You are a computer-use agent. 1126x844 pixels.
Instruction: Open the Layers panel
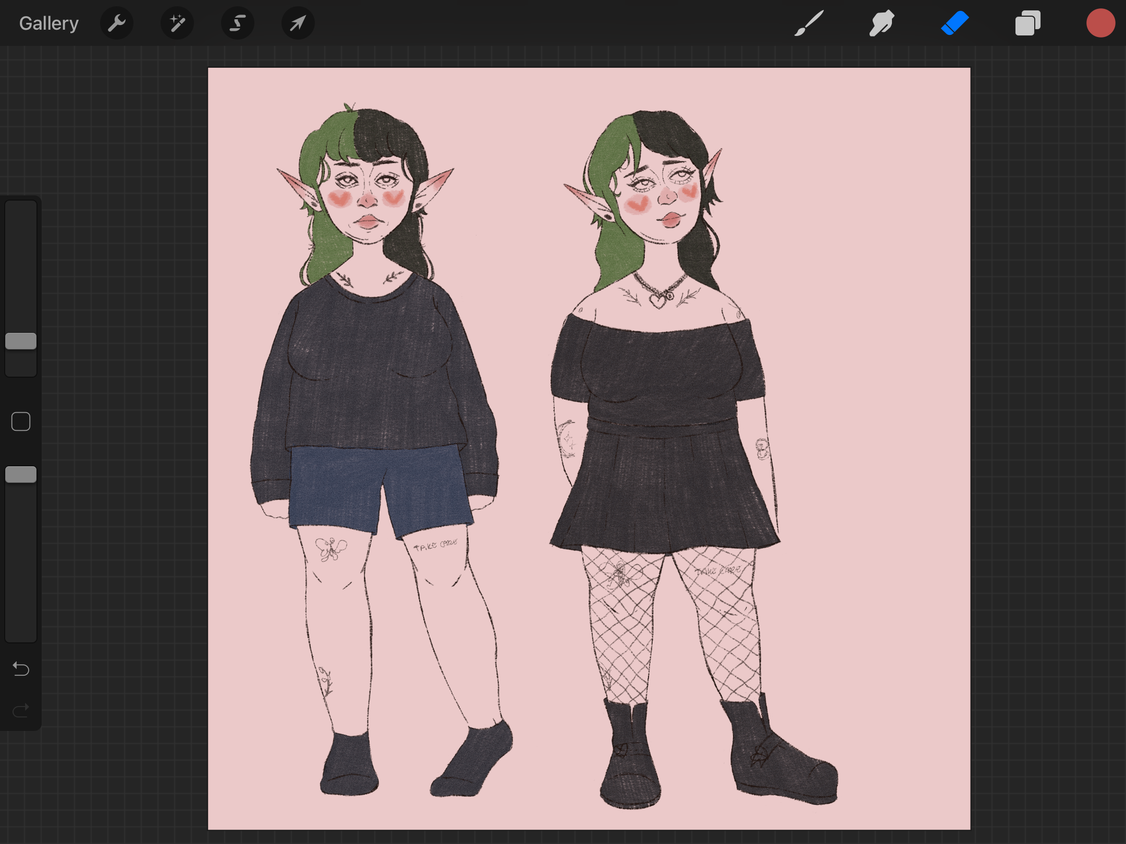point(1027,23)
